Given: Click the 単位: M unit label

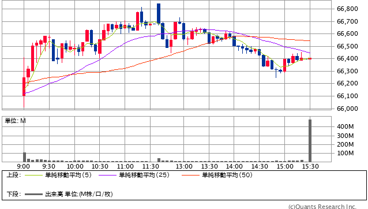Looking at the screenshot, I should (x=15, y=121).
